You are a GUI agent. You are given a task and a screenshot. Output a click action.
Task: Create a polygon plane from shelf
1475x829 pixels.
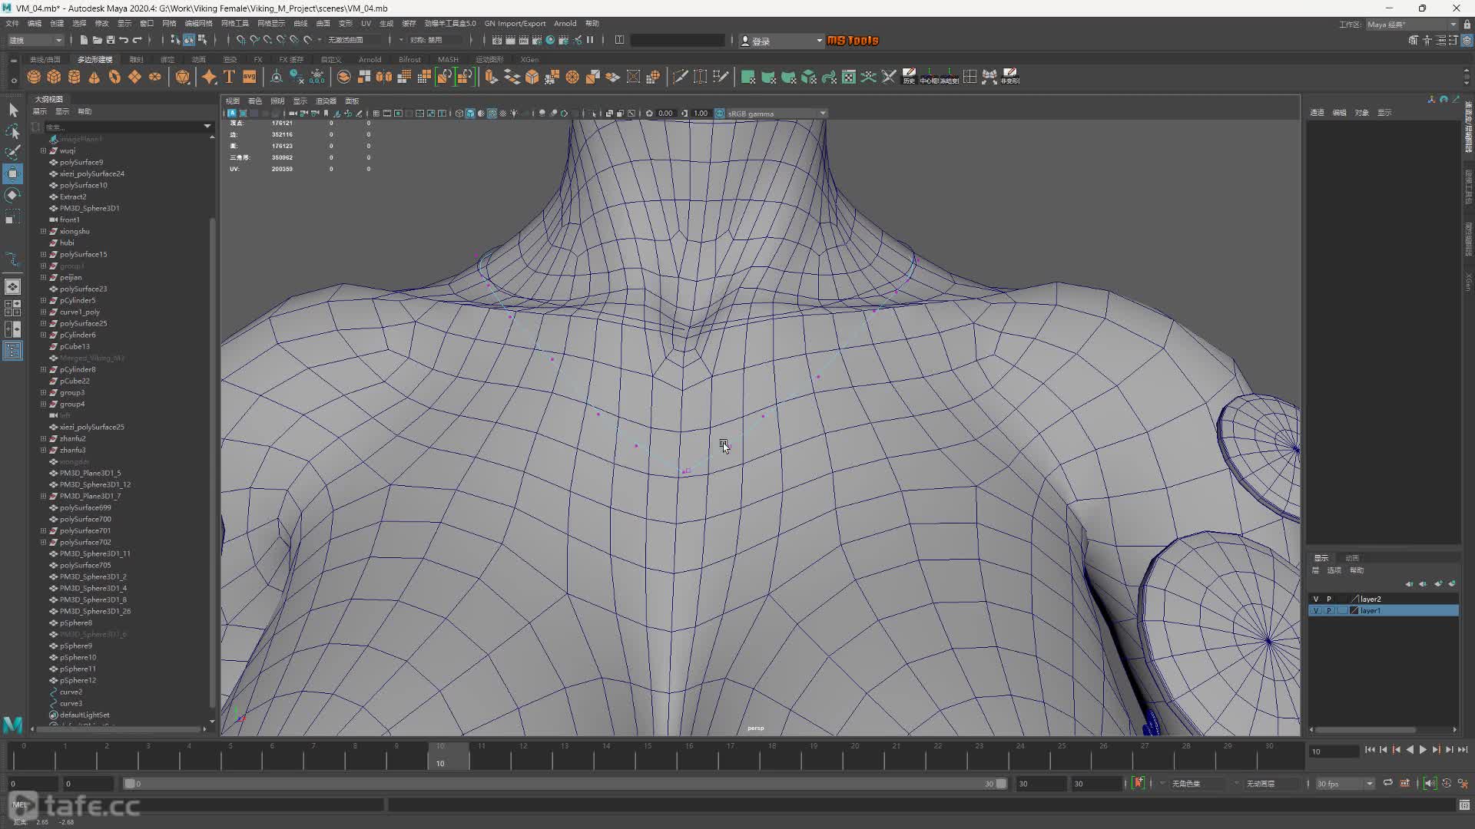coord(134,77)
